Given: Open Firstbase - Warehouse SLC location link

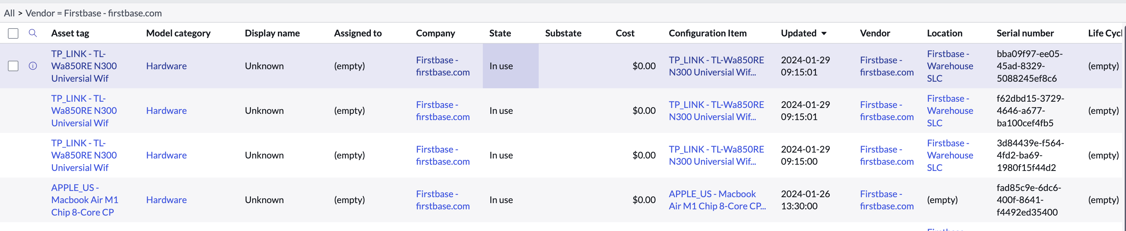Looking at the screenshot, I should point(950,66).
